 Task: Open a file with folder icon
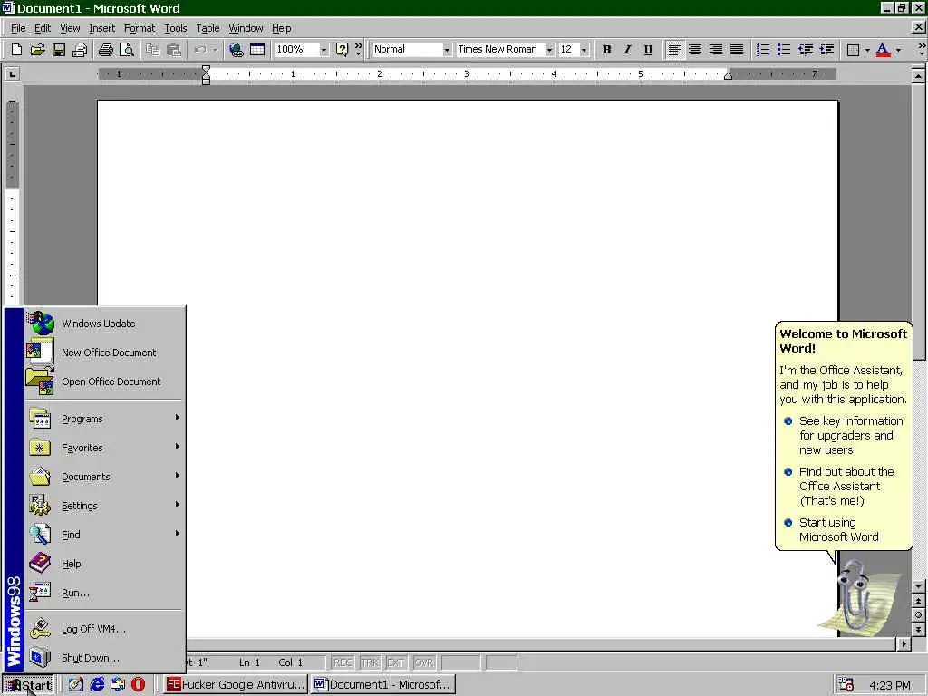coord(37,50)
